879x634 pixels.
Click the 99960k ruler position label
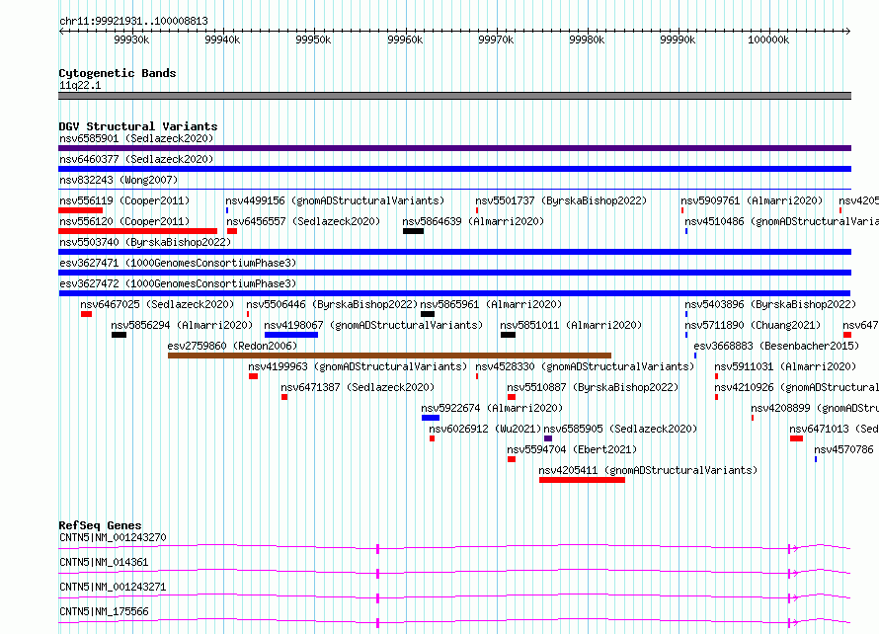pos(405,40)
